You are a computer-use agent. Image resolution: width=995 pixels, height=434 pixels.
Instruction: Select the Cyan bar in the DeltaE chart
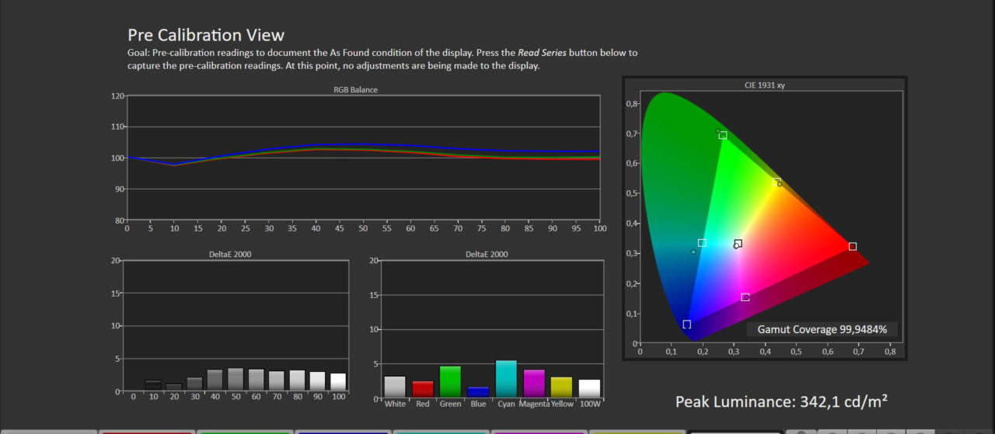pos(506,380)
